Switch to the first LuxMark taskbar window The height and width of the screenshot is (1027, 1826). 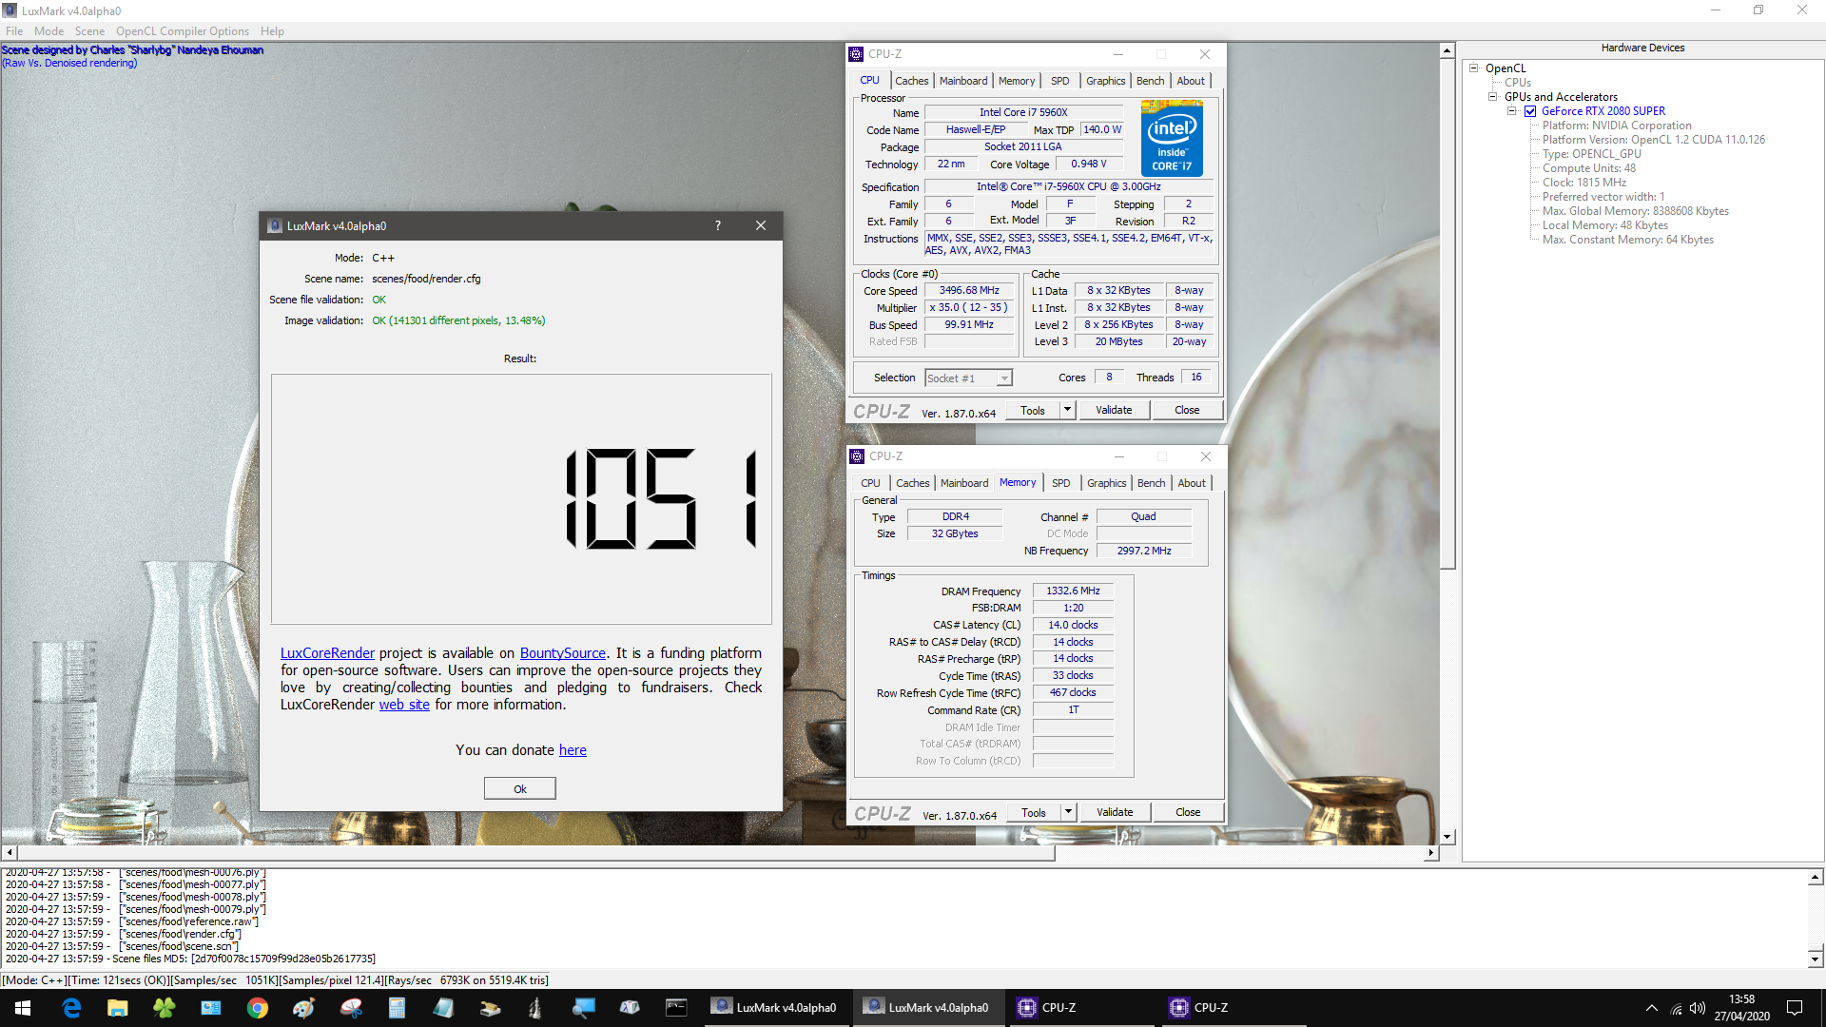(775, 1008)
